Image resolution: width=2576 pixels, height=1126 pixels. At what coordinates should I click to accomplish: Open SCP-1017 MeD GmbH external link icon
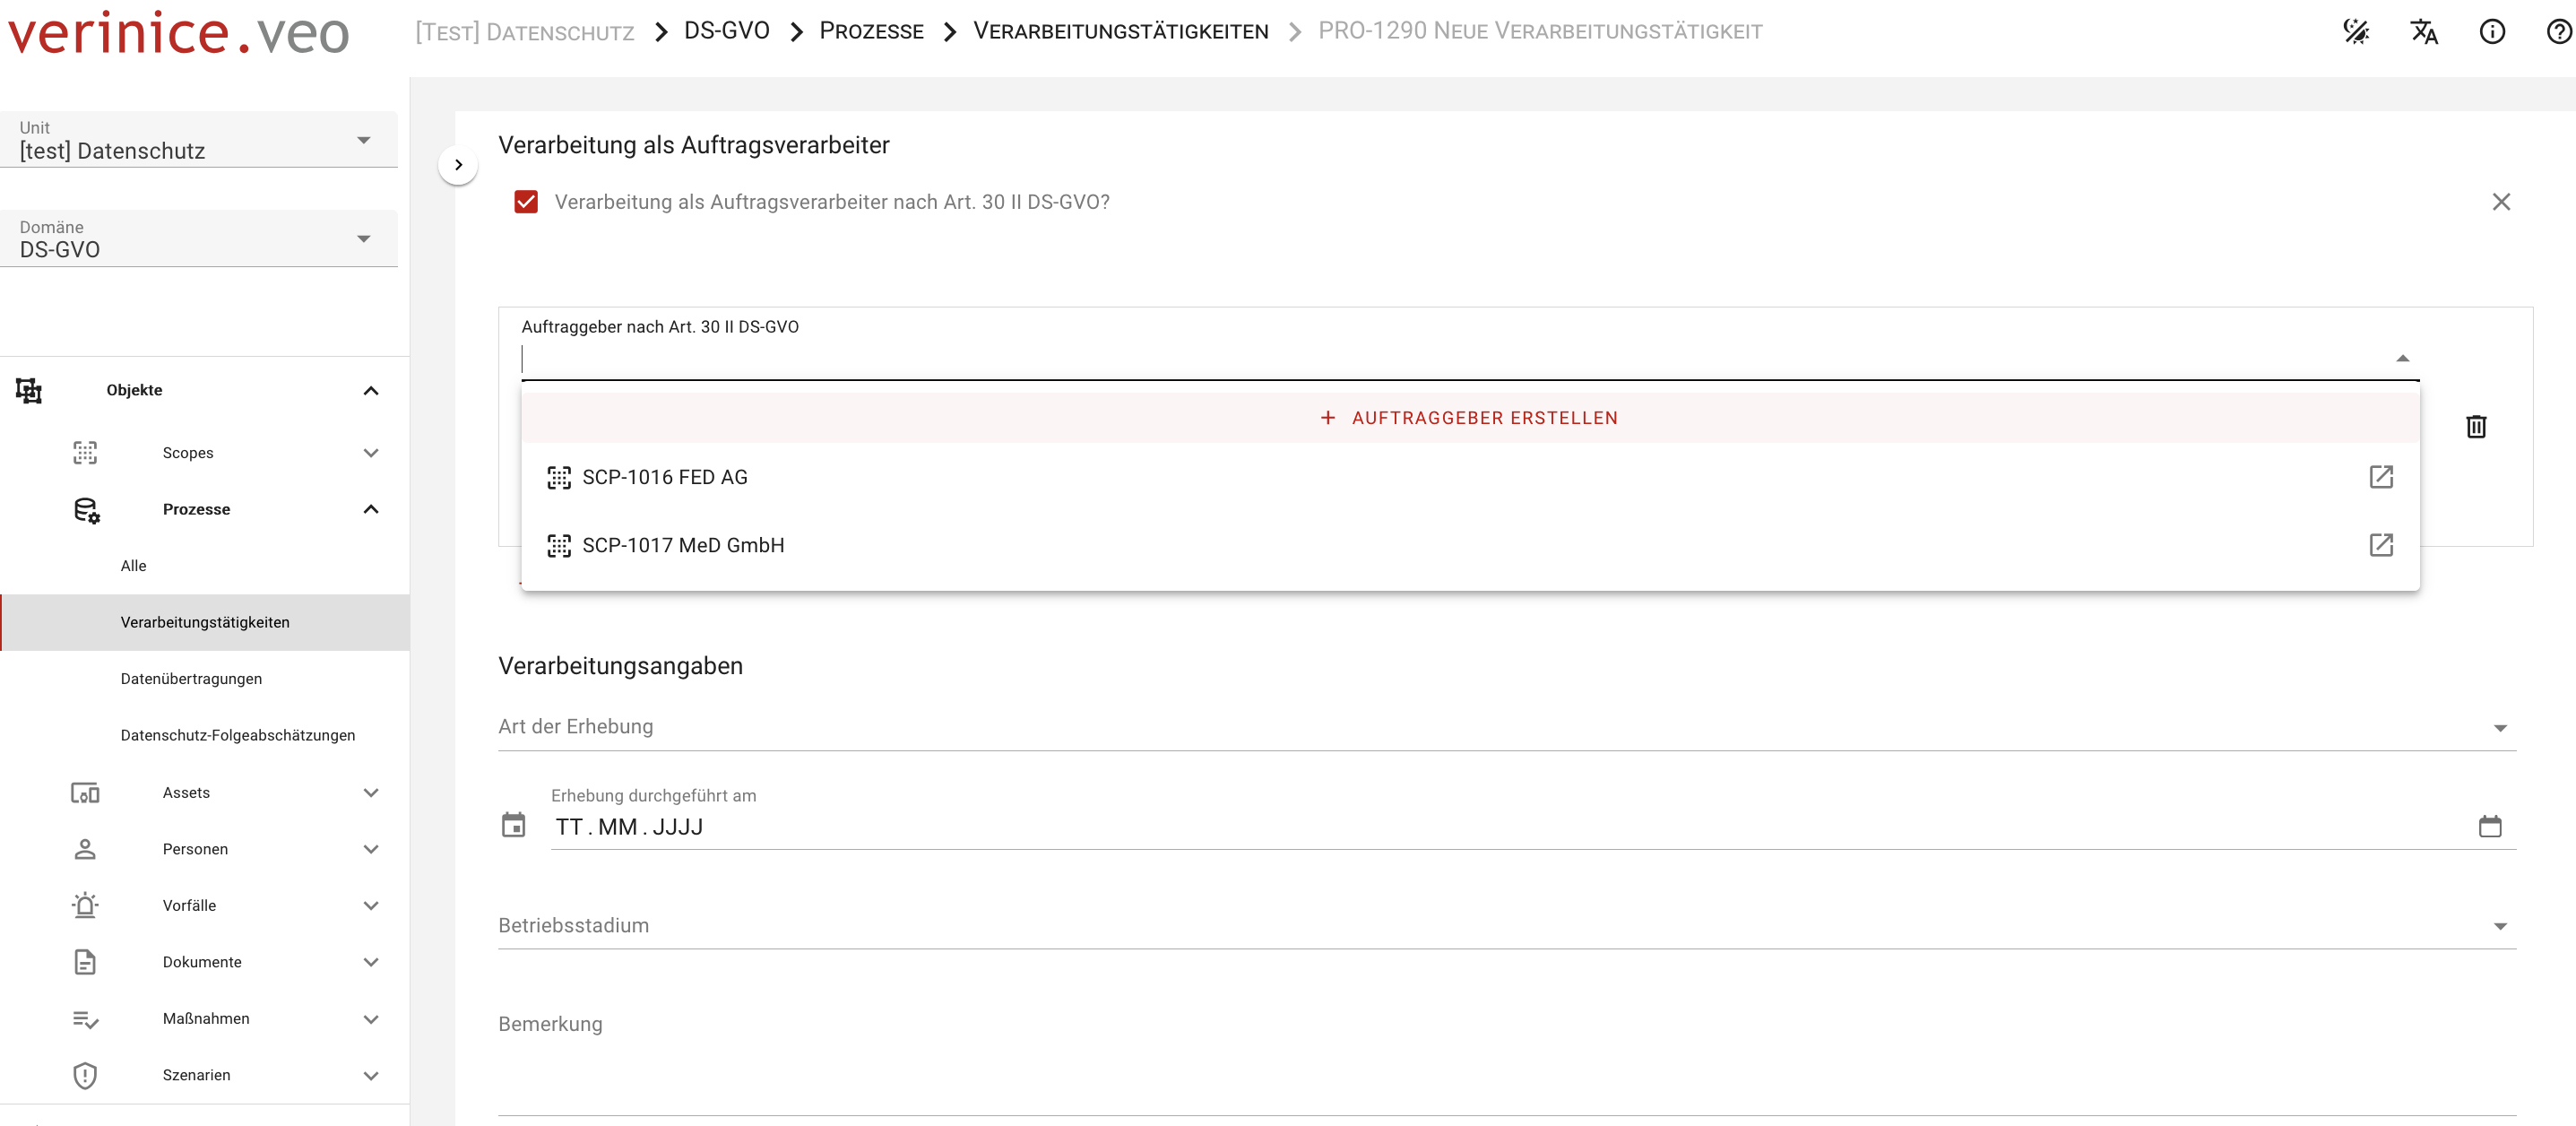tap(2380, 545)
